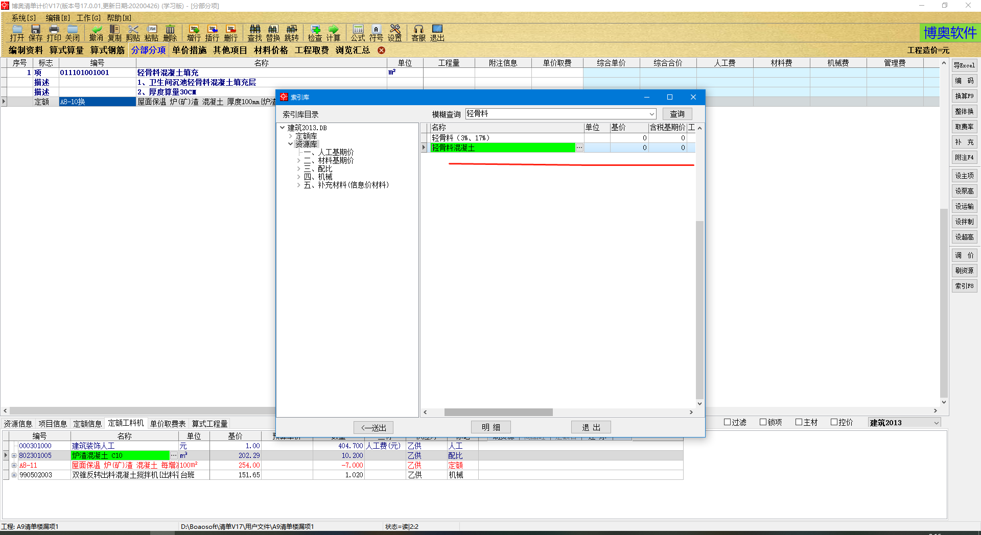981x535 pixels.
Task: Open the 帮助[H] menu
Action: [119, 18]
